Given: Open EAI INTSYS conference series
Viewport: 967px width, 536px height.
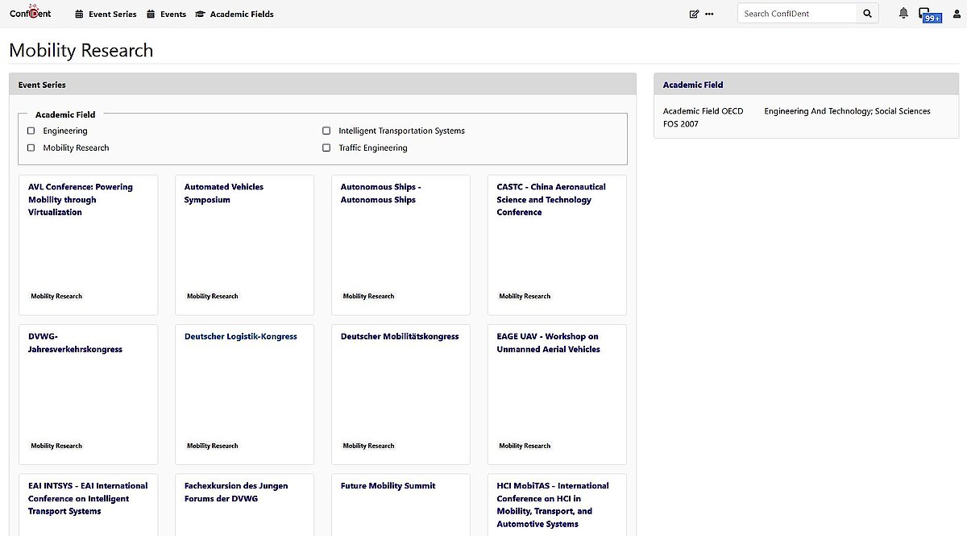Looking at the screenshot, I should [88, 498].
